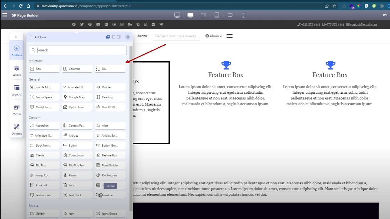The height and width of the screenshot is (219, 390).
Task: Open the Twitter social icon link
Action: tap(82, 24)
